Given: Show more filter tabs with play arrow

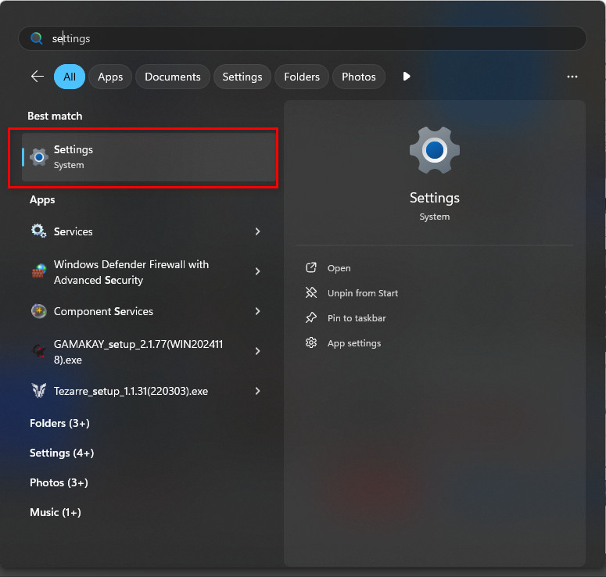Looking at the screenshot, I should coord(406,77).
